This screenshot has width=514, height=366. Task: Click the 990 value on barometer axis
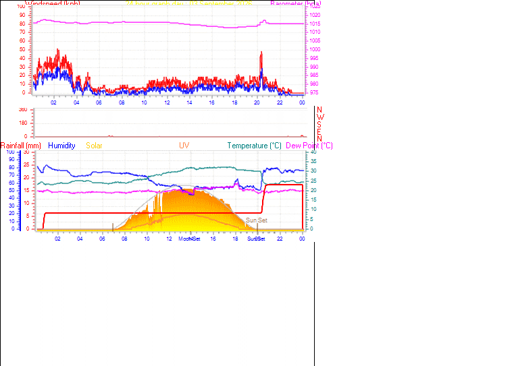tap(313, 67)
